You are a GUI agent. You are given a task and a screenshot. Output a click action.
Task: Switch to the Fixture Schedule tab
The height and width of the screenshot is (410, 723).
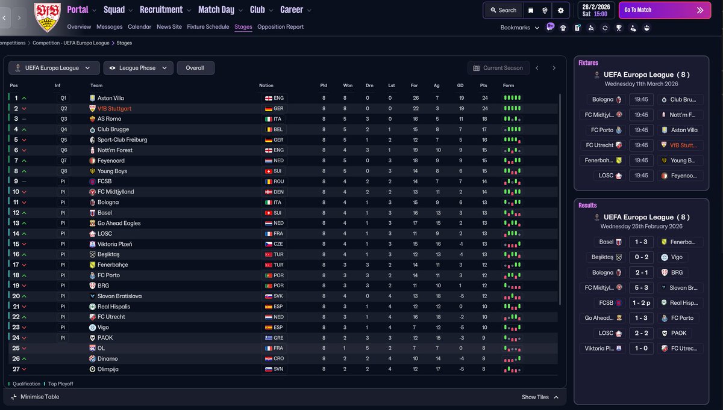208,26
